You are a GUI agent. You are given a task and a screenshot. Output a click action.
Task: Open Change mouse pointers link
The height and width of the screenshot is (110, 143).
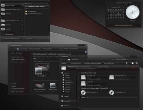[x=18, y=59]
